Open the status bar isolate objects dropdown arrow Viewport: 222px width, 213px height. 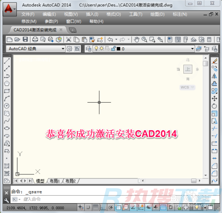[205, 208]
